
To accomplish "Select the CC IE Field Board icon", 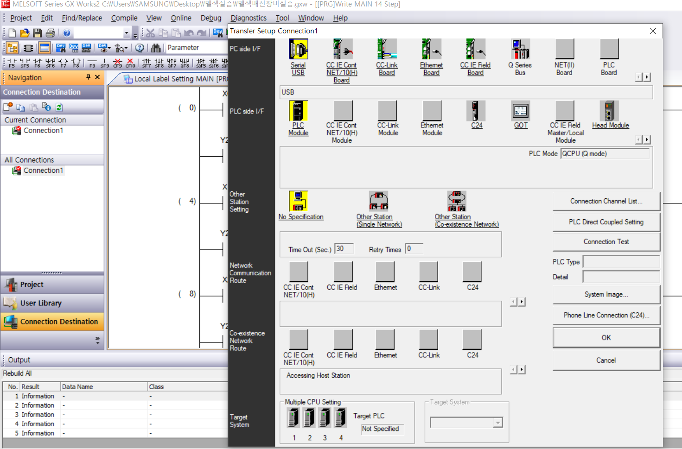I will tap(475, 49).
